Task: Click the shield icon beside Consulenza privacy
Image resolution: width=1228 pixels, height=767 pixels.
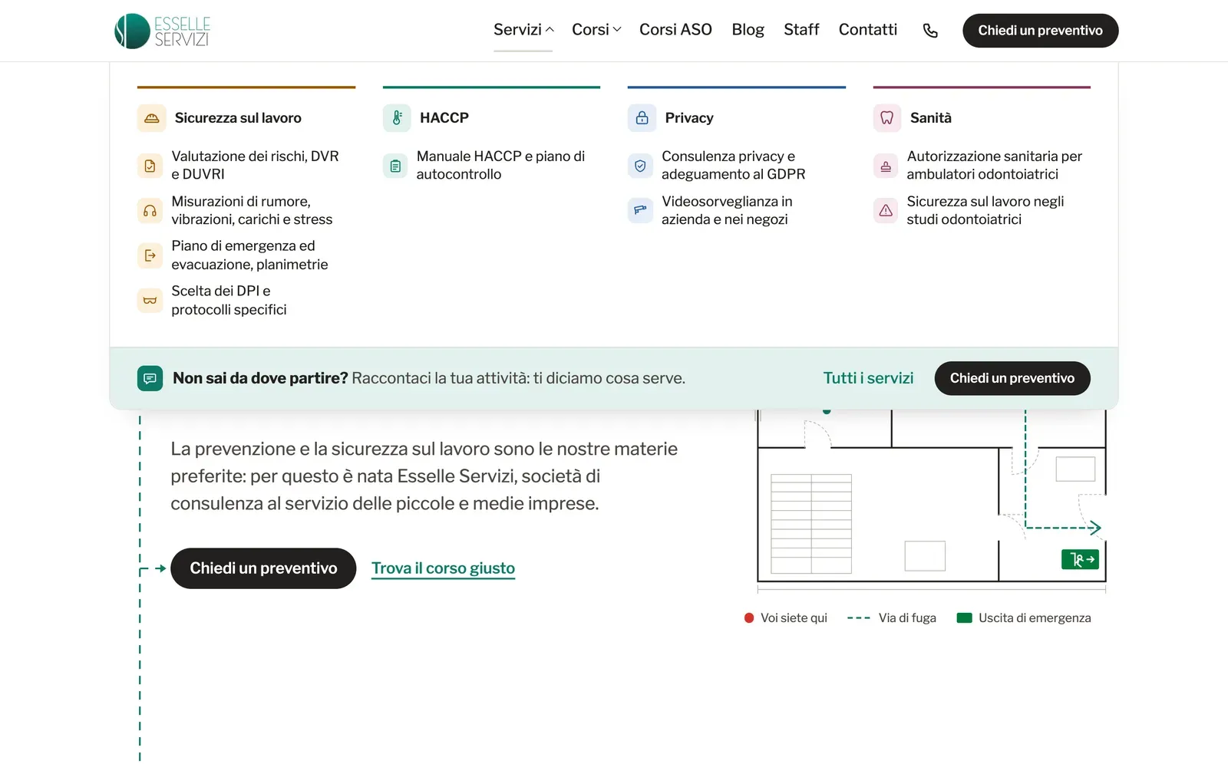Action: 640,166
